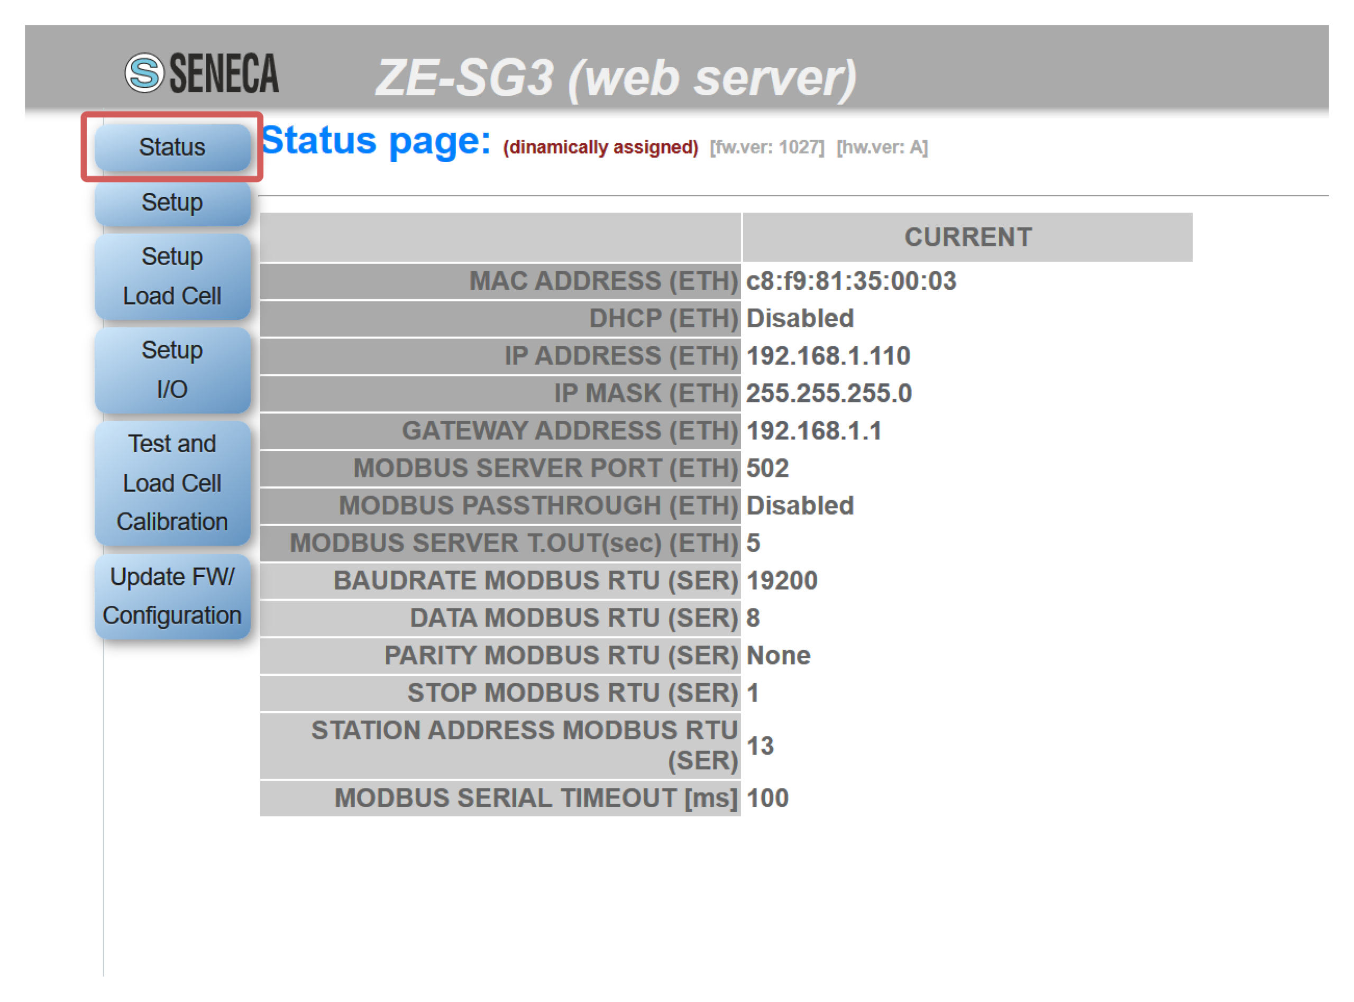Click the dinamically assigned note

tap(600, 148)
